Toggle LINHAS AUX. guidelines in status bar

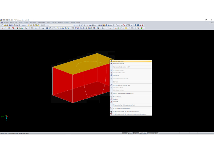pyautogui.click(x=151, y=133)
